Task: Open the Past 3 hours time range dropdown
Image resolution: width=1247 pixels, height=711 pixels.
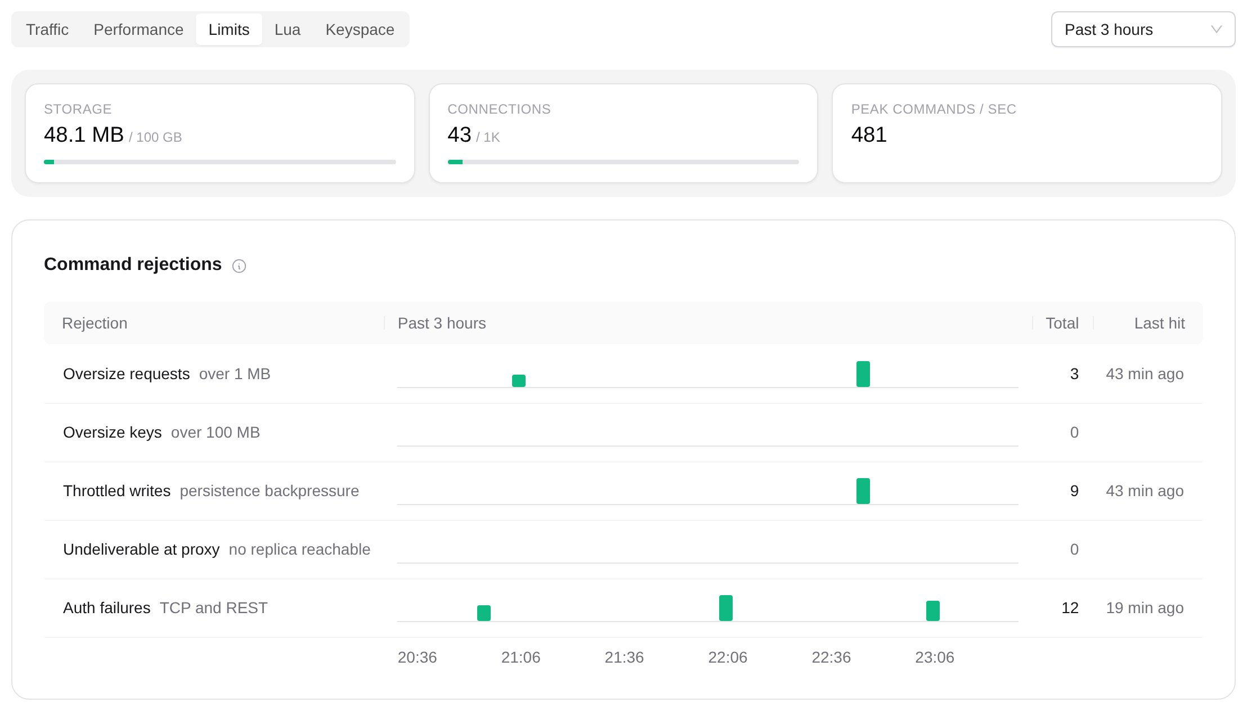Action: pos(1143,29)
